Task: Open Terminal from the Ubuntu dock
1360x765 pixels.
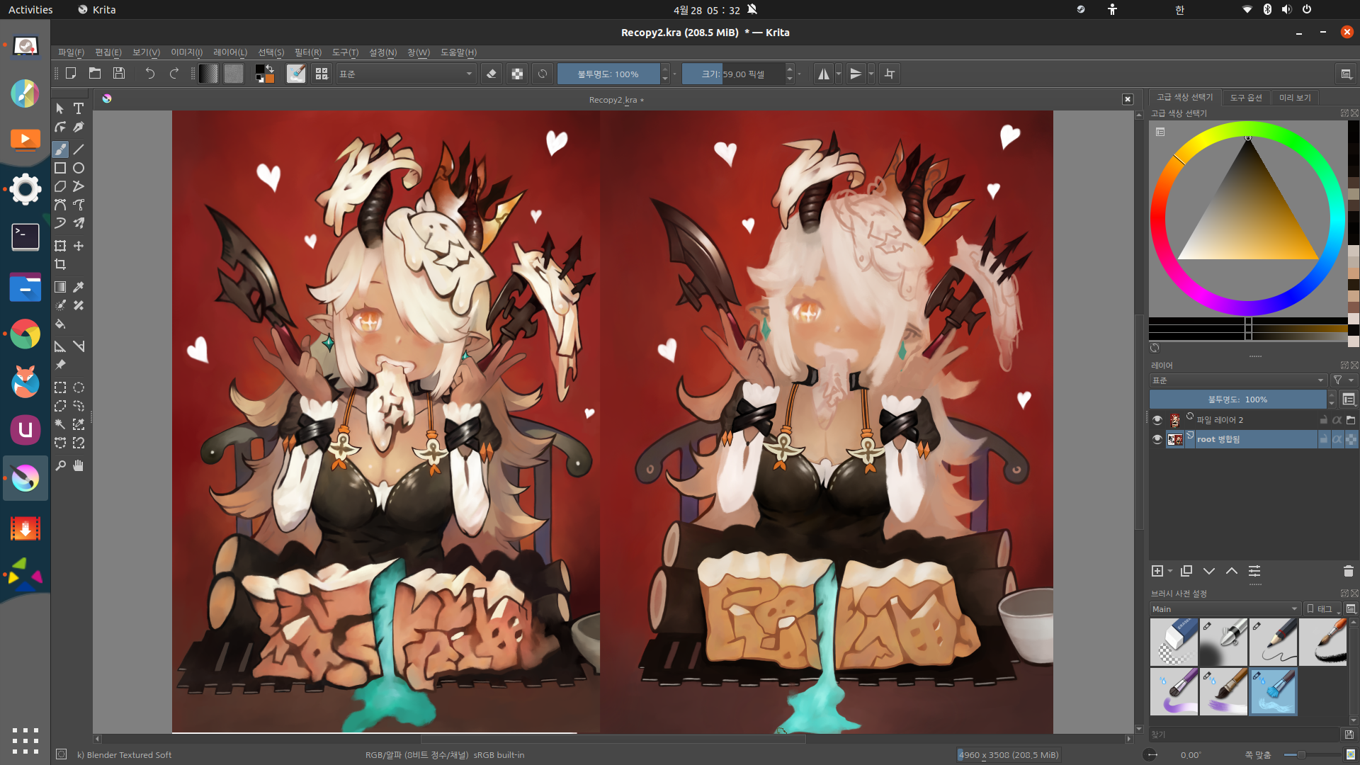Action: (25, 237)
